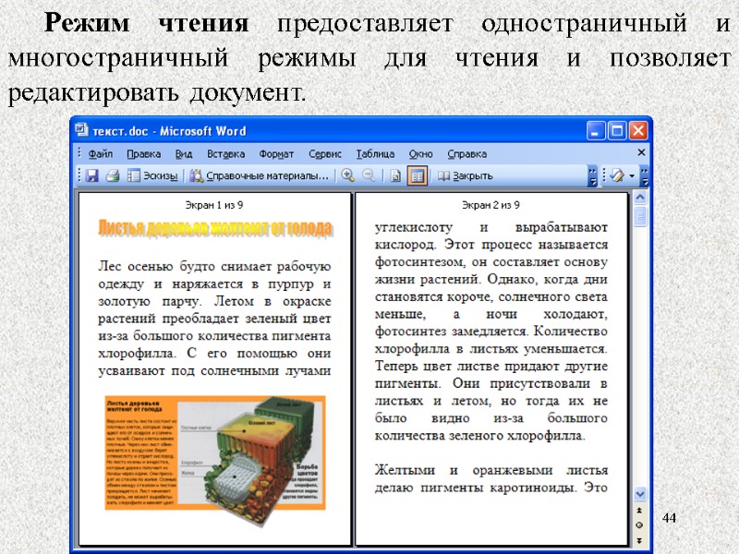Click the vertical scrollbar up arrow

pos(640,197)
